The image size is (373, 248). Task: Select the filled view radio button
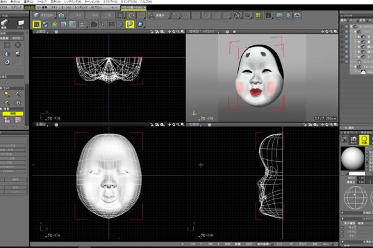pos(367,163)
